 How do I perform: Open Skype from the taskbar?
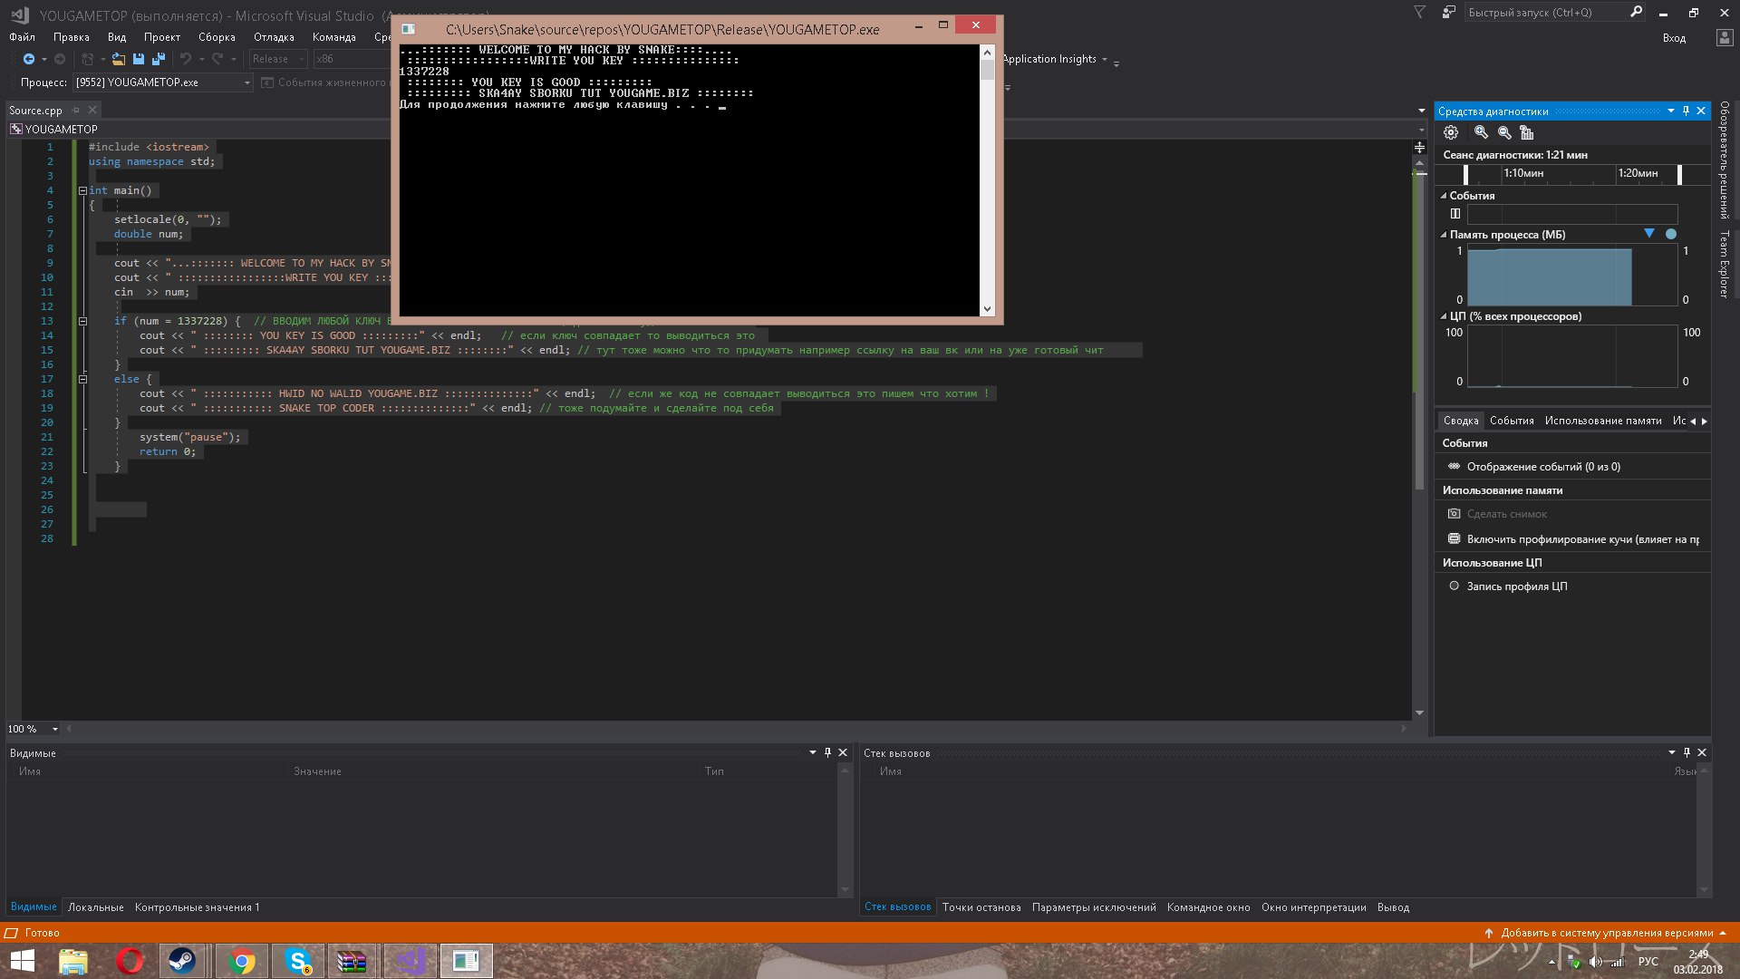297,961
